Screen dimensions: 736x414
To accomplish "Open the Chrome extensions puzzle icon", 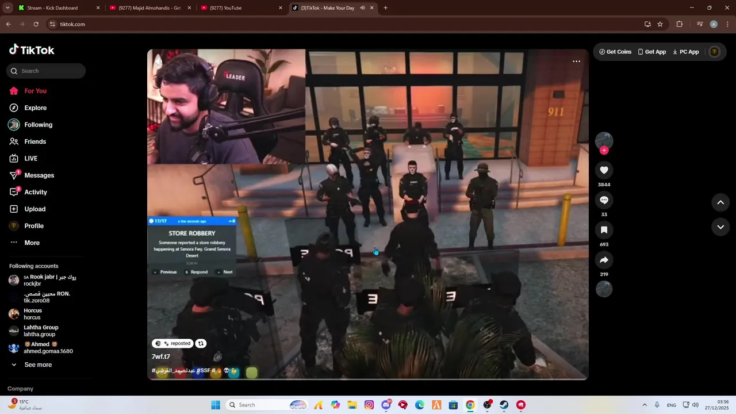I will (x=680, y=24).
